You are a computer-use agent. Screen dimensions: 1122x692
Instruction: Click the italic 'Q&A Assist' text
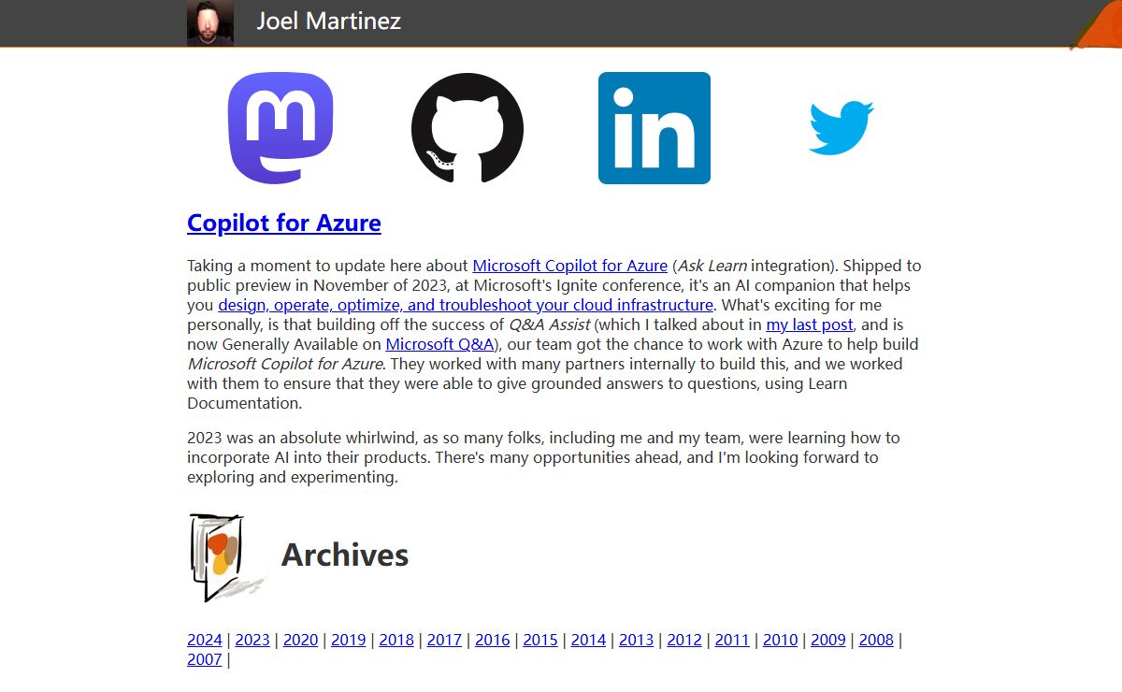pos(550,324)
